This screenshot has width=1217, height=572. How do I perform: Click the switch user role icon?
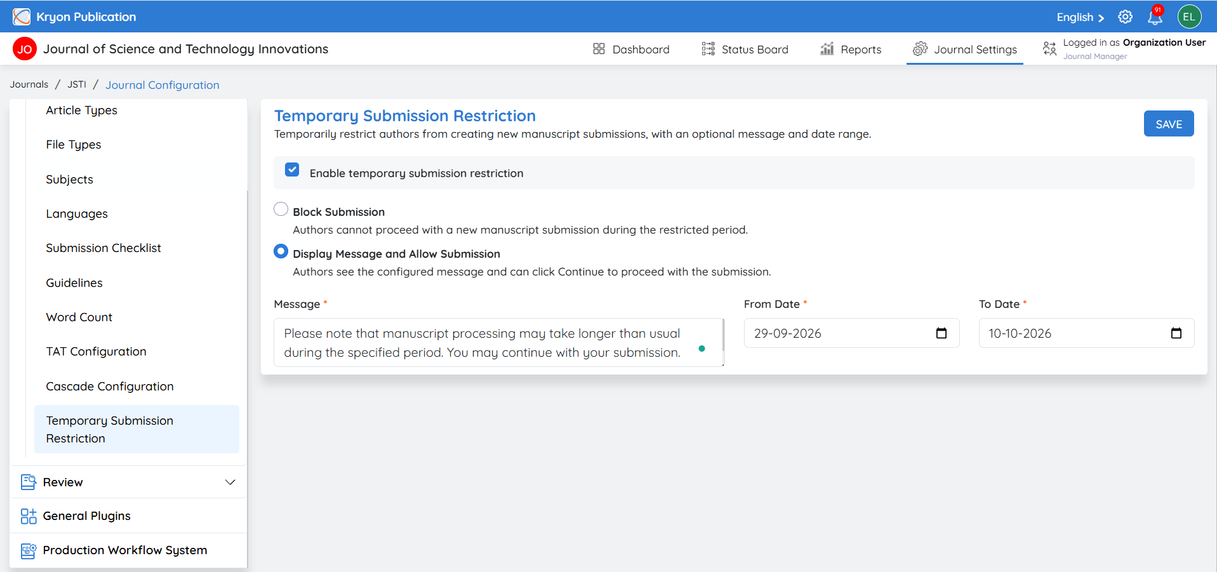1049,49
